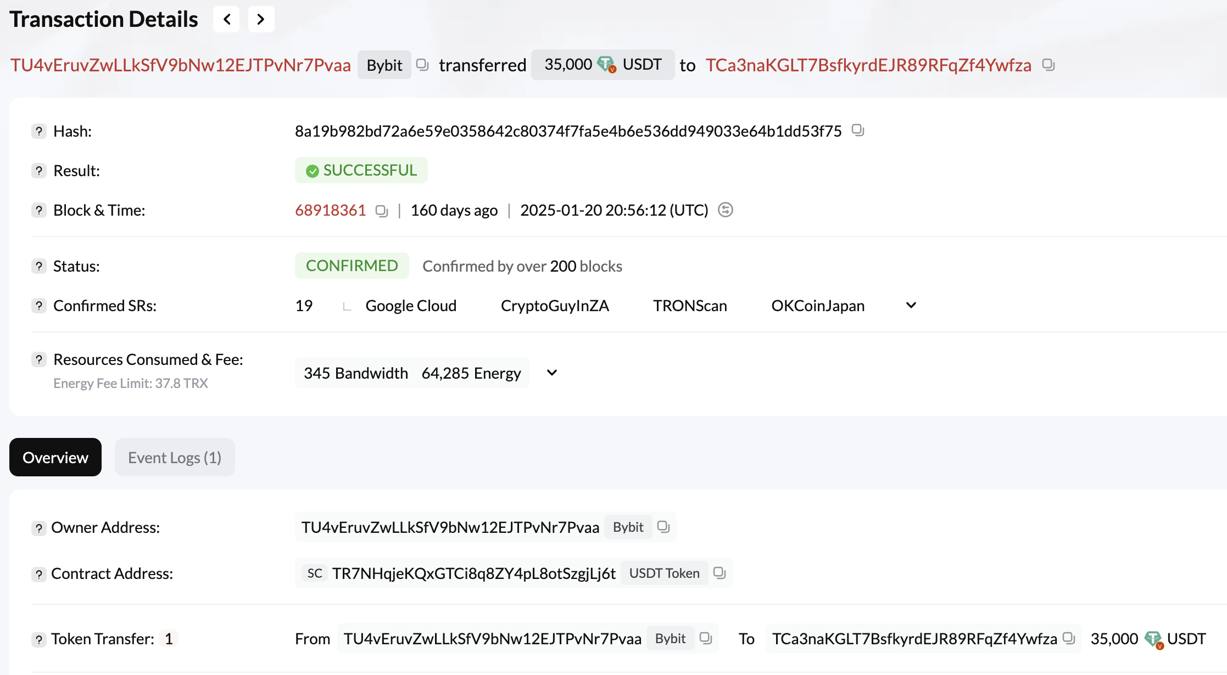Copy the USDT Token contract address

(x=720, y=573)
